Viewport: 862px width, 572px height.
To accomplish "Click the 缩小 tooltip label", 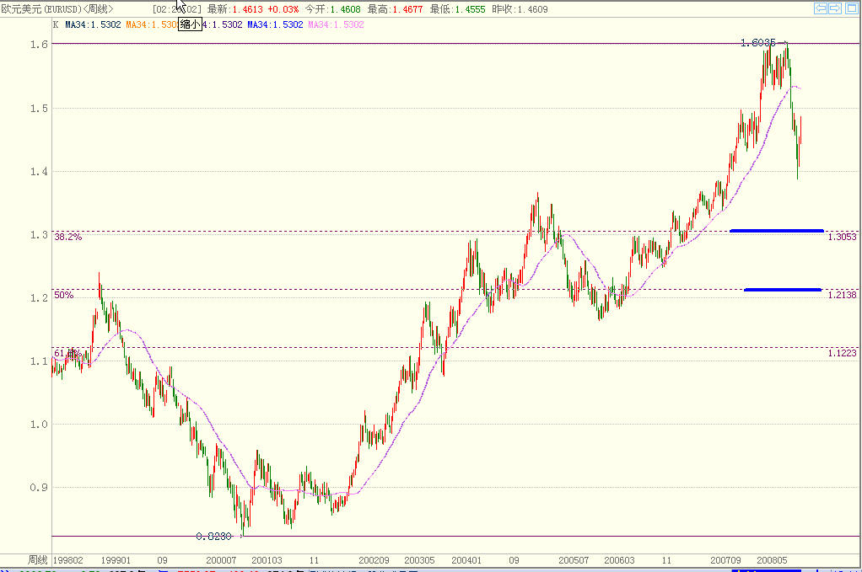I will click(x=191, y=24).
